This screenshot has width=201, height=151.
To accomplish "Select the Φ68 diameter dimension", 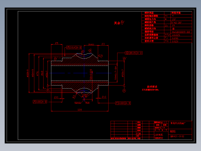I will [42, 73].
